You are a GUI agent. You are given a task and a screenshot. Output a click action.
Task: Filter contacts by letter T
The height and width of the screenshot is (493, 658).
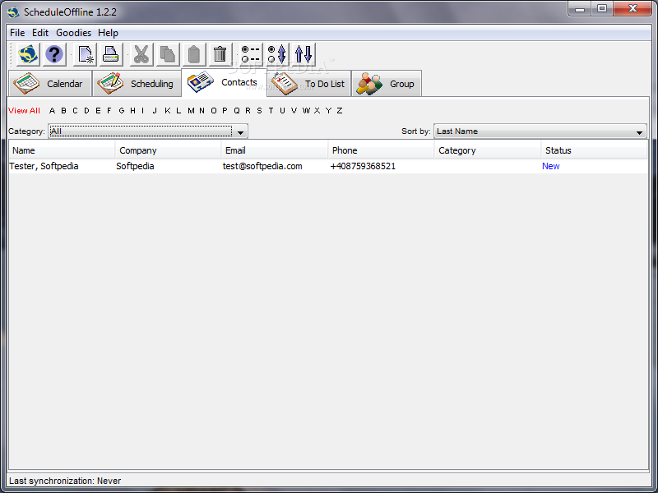point(271,111)
